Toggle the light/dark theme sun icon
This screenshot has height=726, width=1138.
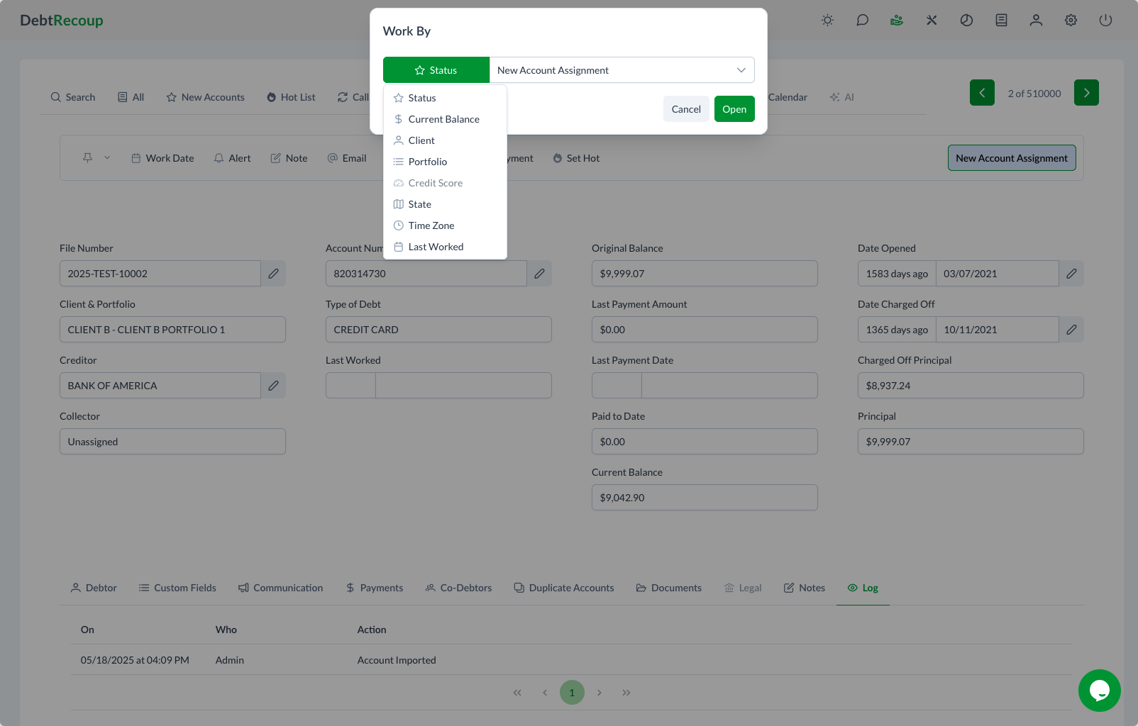(x=827, y=21)
